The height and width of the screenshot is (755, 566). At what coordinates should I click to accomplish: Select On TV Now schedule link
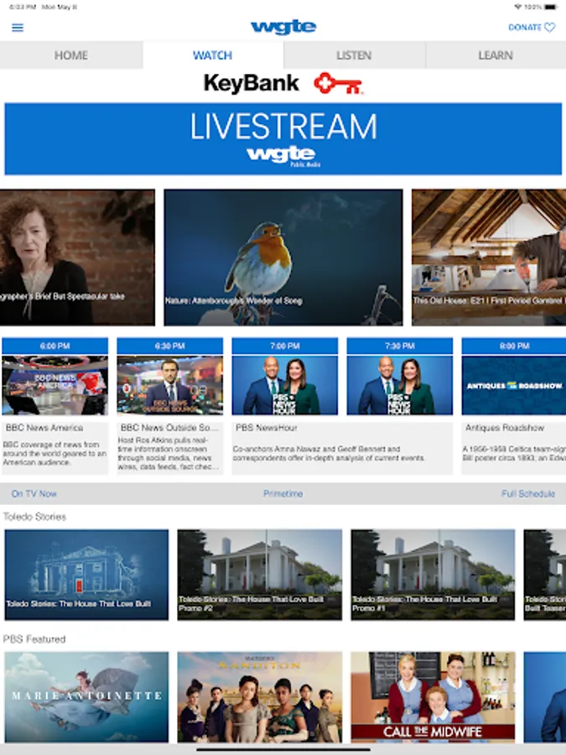click(x=34, y=493)
